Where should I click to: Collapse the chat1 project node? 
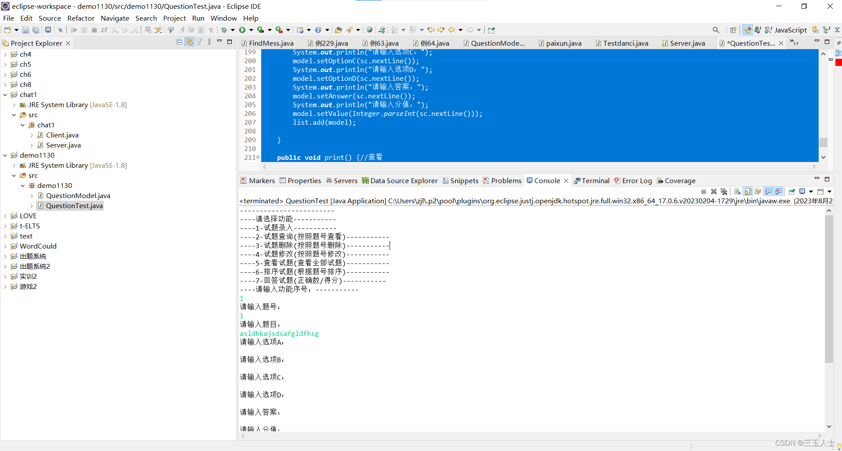tap(5, 95)
